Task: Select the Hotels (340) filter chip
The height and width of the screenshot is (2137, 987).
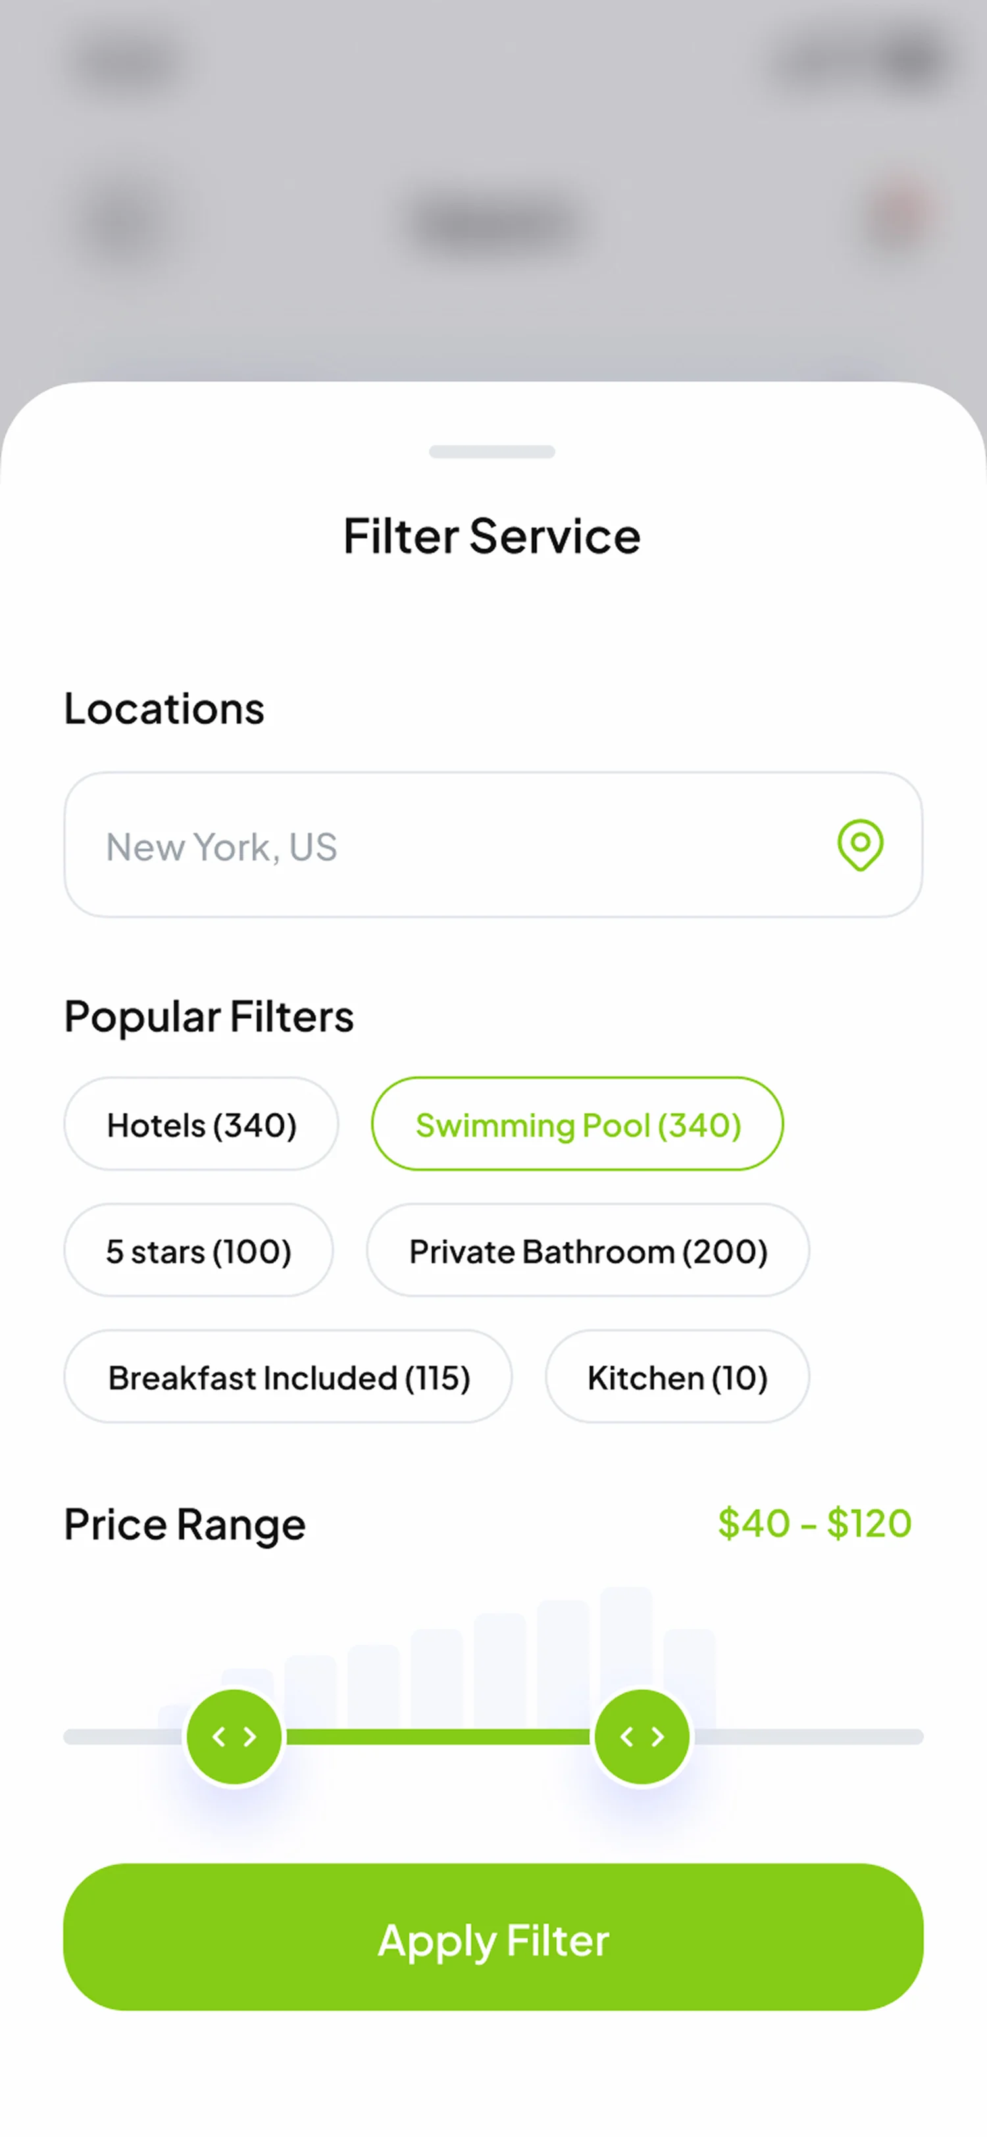Action: click(x=201, y=1124)
